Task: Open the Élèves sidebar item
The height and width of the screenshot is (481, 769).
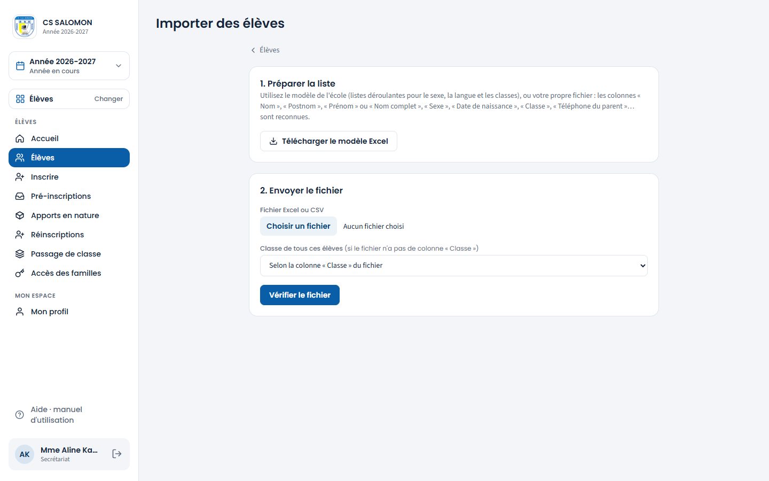Action: [69, 158]
